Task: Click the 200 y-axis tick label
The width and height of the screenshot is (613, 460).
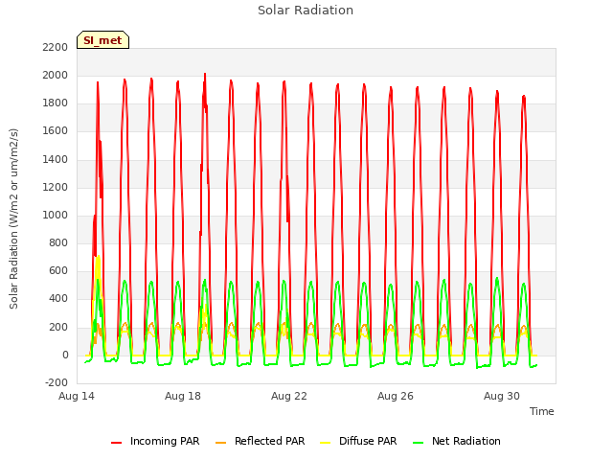Action: [58, 327]
